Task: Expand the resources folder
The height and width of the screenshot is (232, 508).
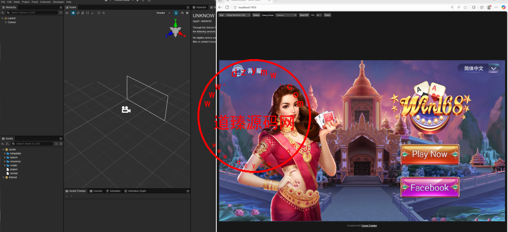Action: click(4, 161)
